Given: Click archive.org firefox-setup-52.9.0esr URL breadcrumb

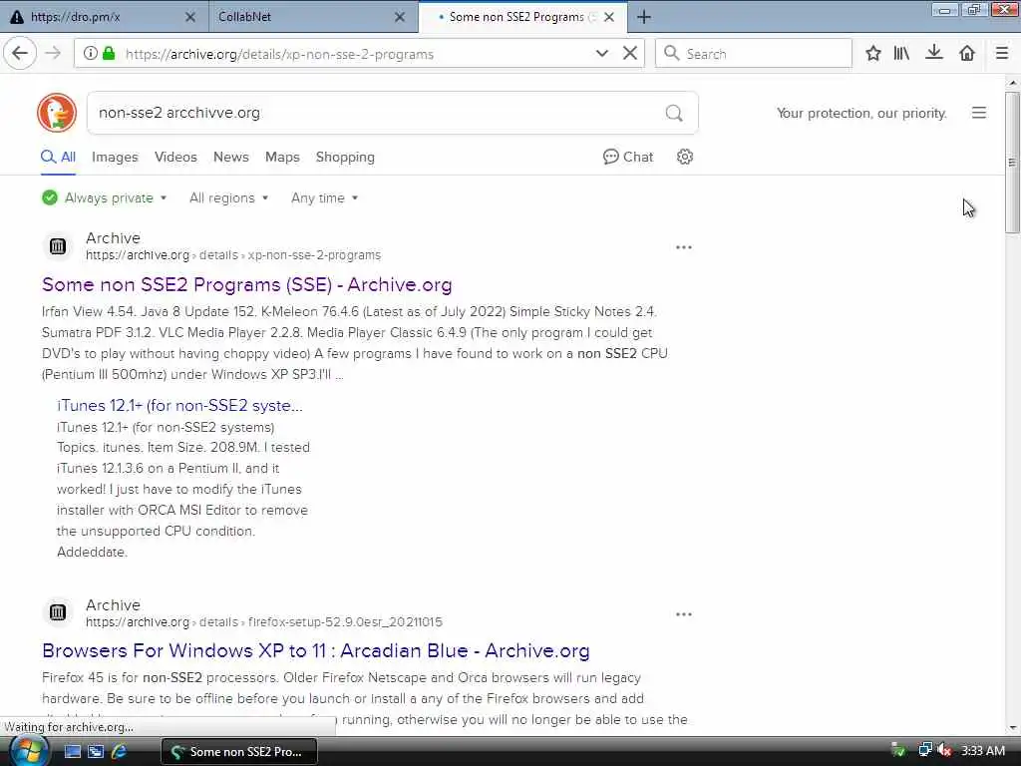Looking at the screenshot, I should [263, 622].
